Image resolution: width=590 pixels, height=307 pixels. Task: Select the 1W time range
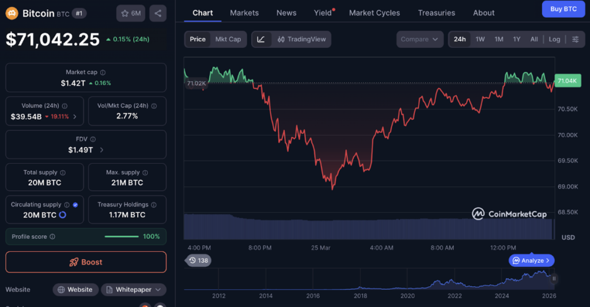tap(480, 39)
